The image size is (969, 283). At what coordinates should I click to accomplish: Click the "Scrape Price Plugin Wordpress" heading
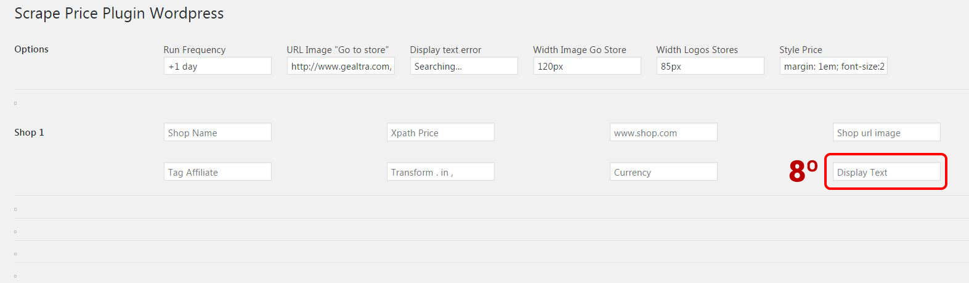pyautogui.click(x=119, y=14)
